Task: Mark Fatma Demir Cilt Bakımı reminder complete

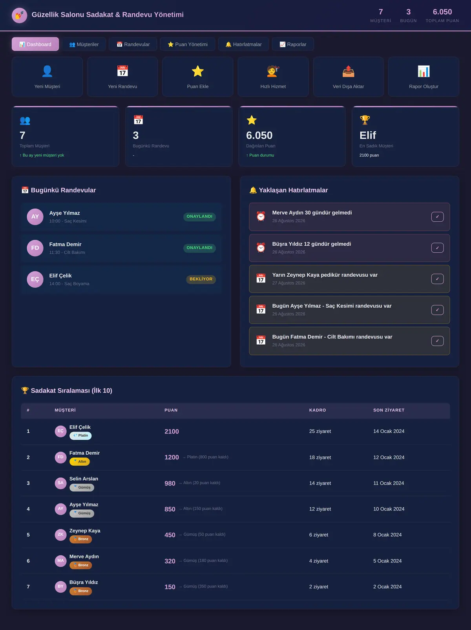Action: [437, 341]
